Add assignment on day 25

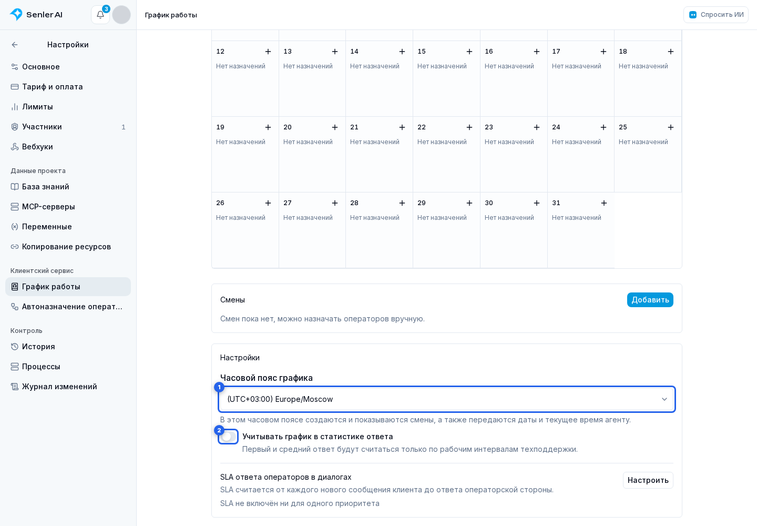(x=671, y=127)
